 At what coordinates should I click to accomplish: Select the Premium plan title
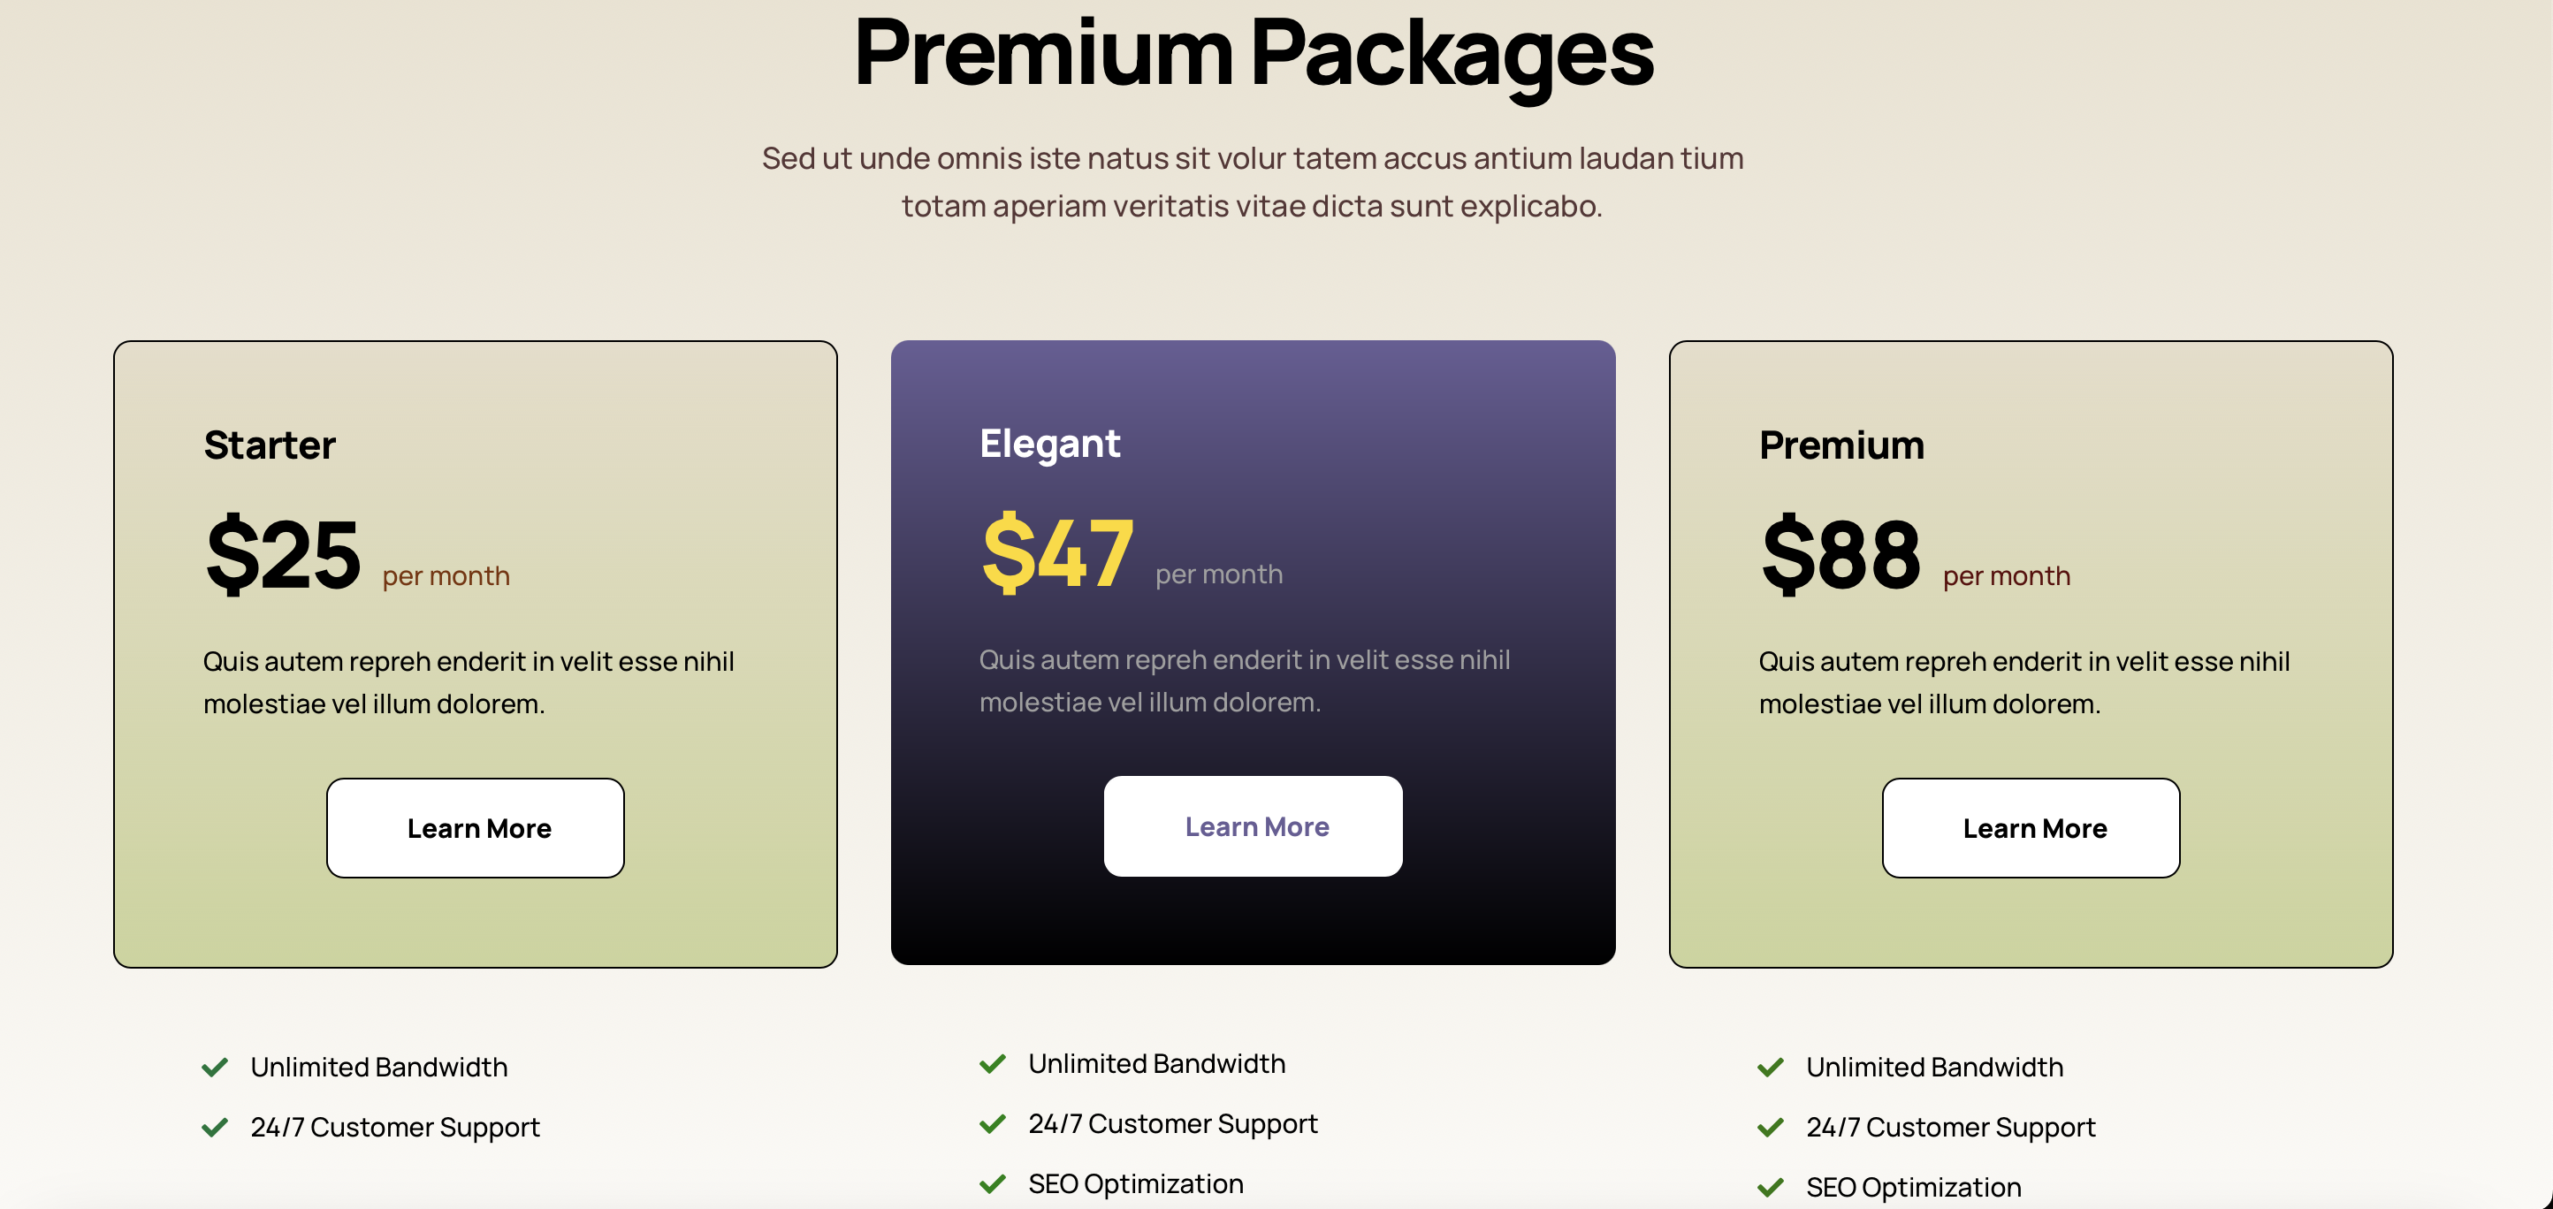point(1840,445)
